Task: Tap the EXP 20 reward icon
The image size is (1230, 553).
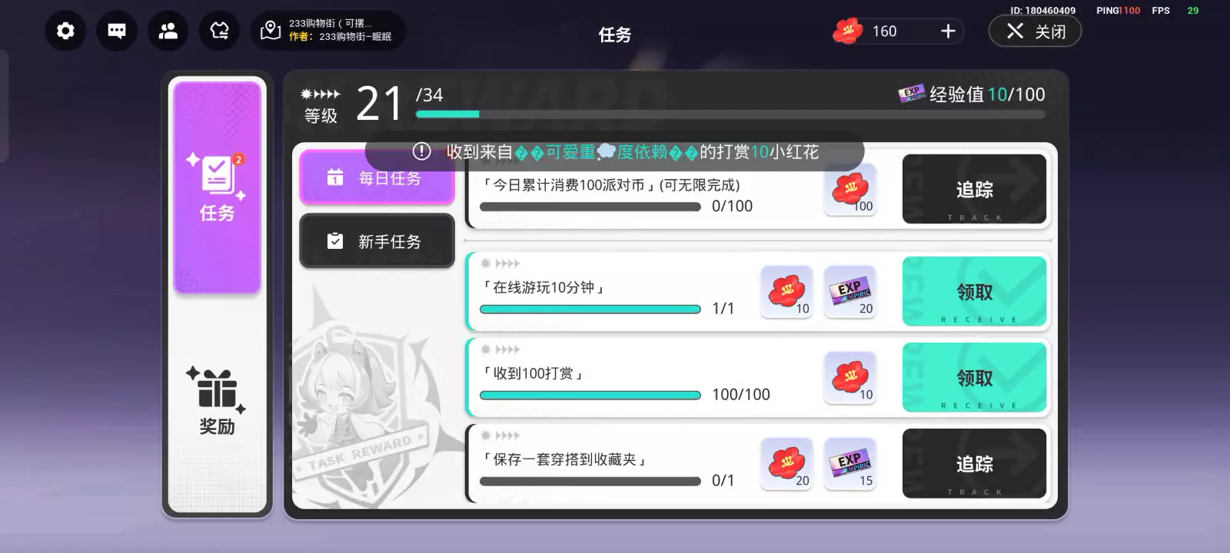Action: click(850, 292)
